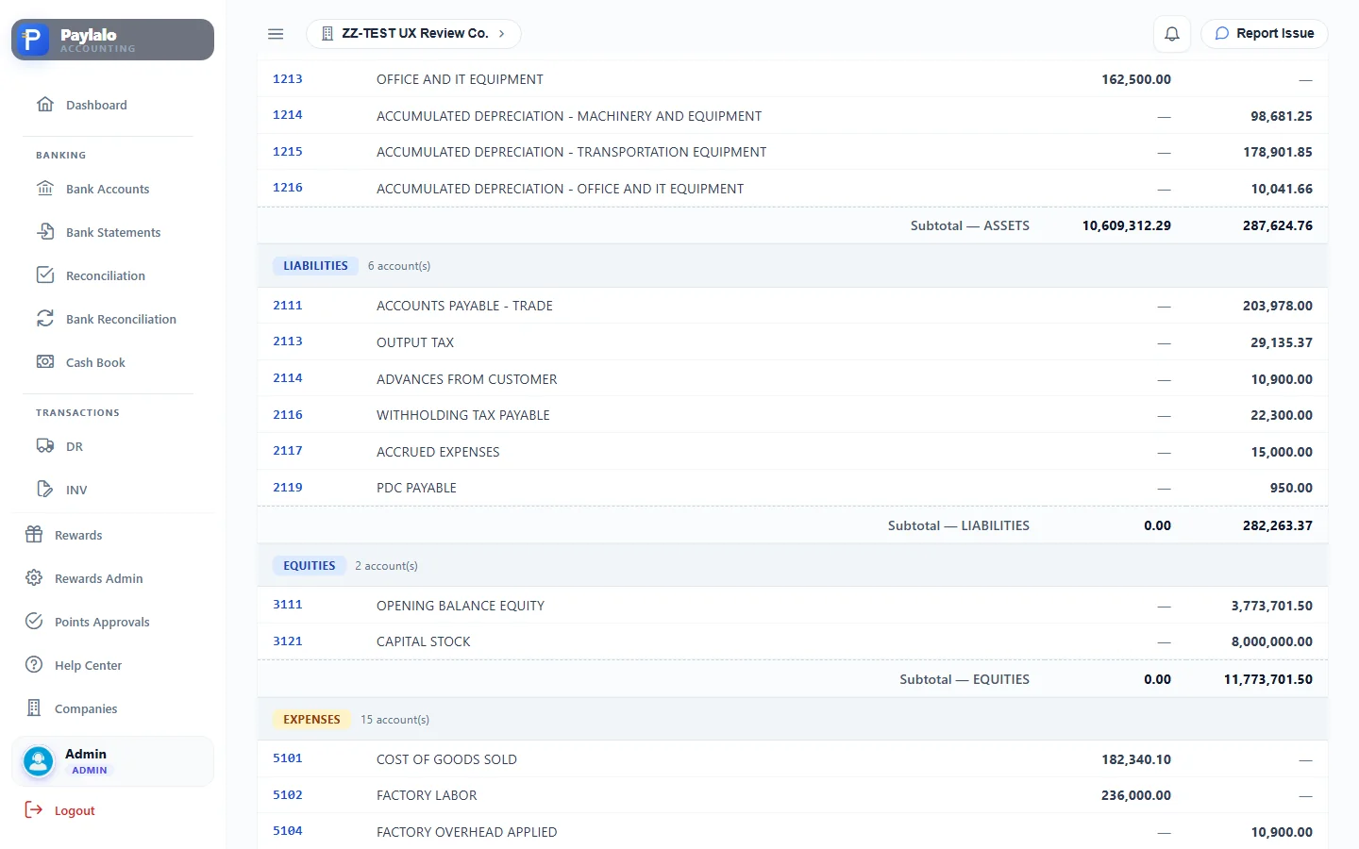This screenshot has height=849, width=1359.
Task: Click the Help Center question mark icon
Action: pyautogui.click(x=34, y=665)
